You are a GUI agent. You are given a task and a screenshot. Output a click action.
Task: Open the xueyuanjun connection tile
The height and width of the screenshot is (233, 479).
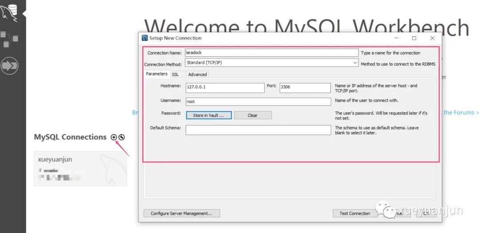(x=80, y=168)
